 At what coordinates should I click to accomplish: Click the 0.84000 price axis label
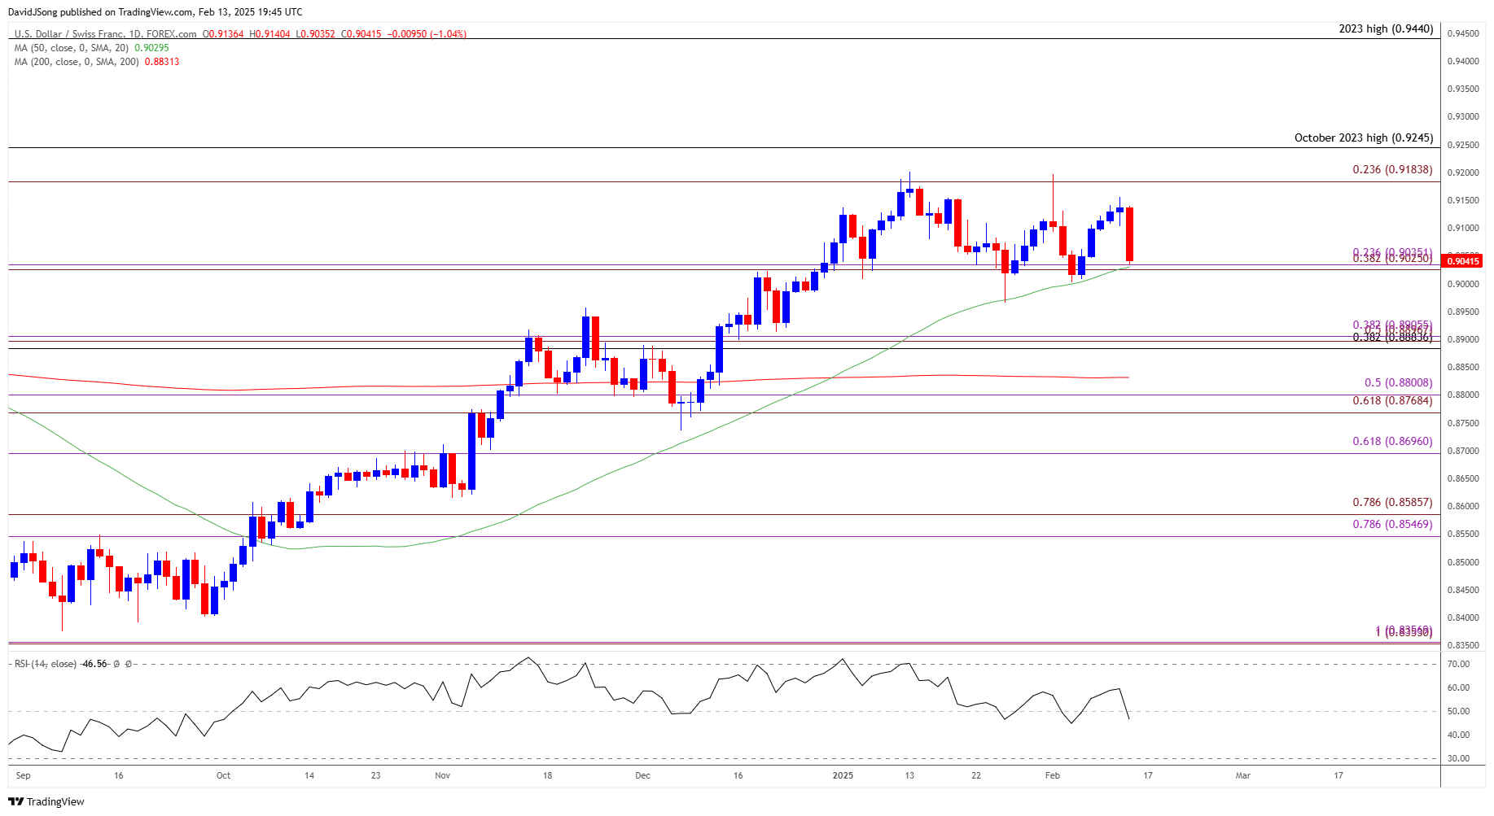click(1463, 617)
